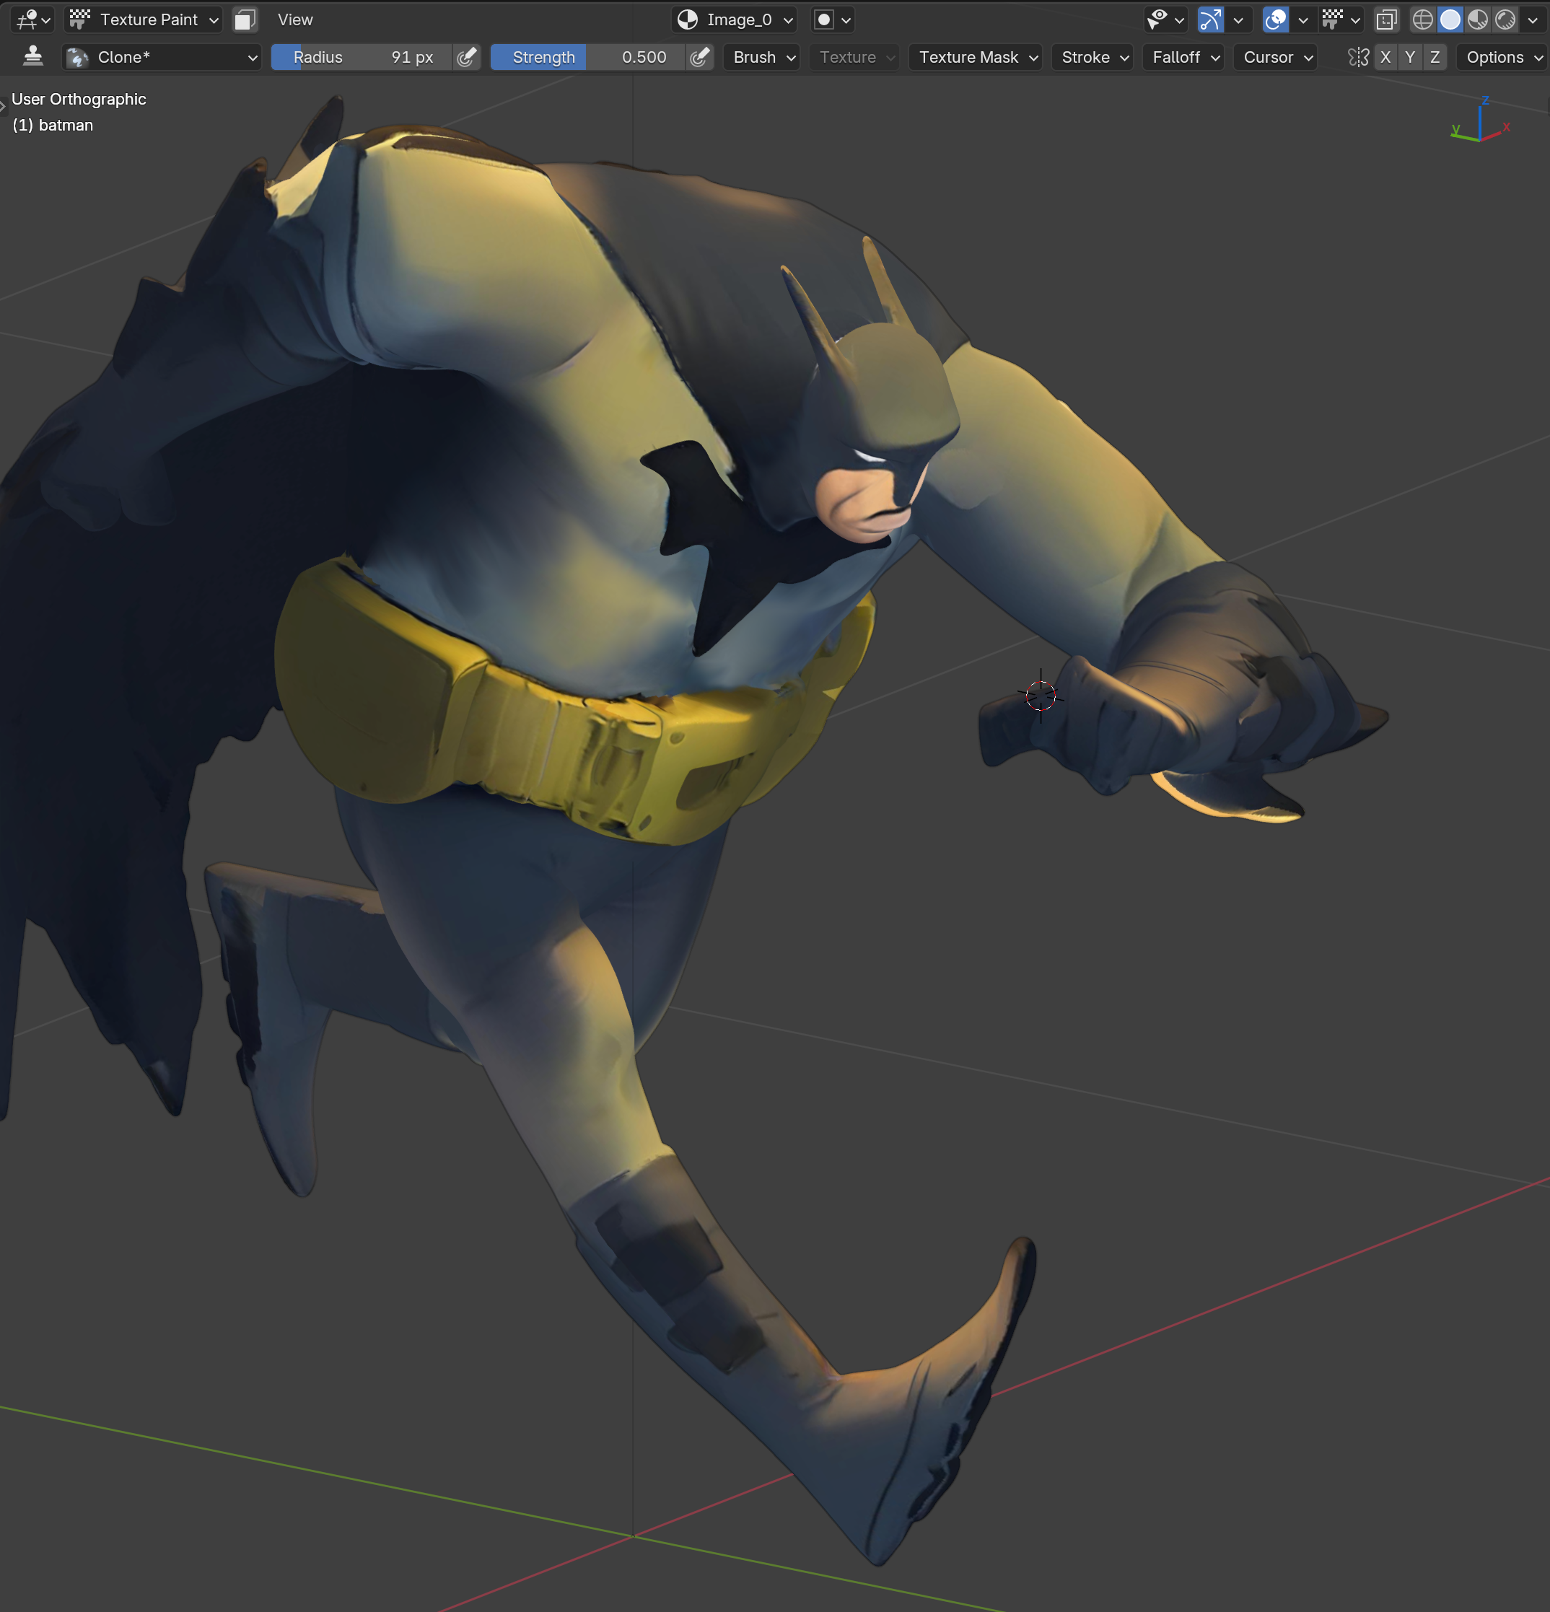
Task: Toggle pen pressure for Strength
Action: click(700, 57)
